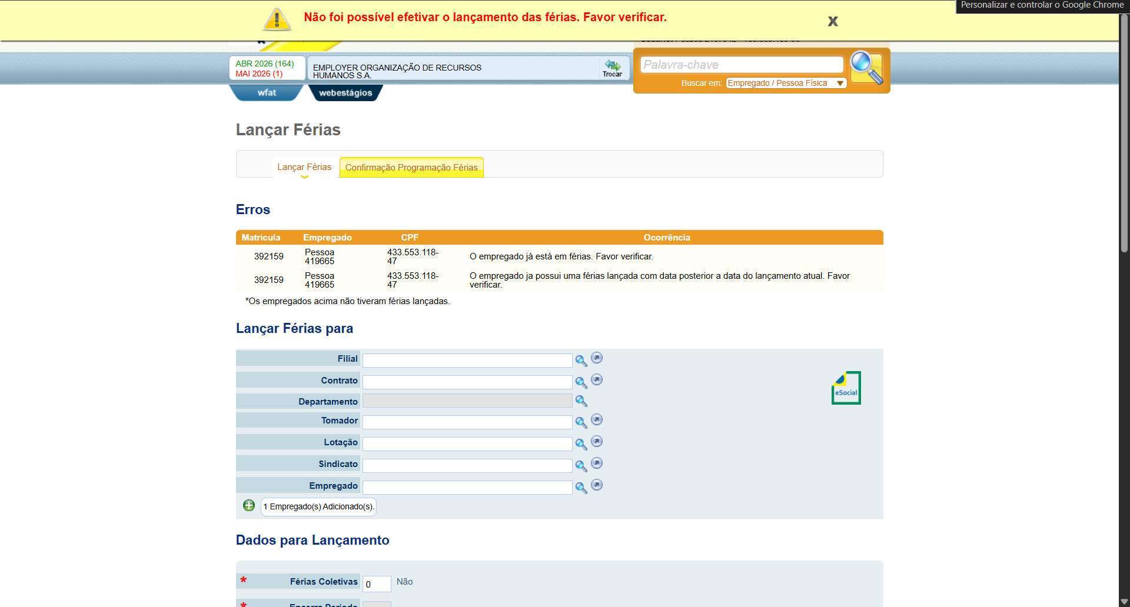Click Sindicato magnifier search icon

point(581,466)
